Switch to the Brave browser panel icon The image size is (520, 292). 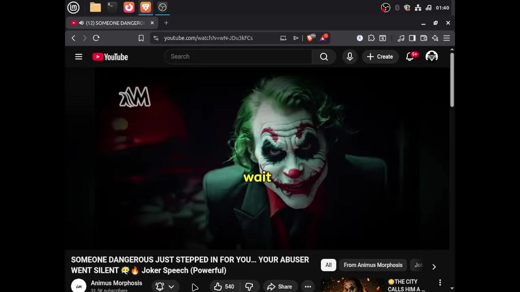(x=145, y=7)
